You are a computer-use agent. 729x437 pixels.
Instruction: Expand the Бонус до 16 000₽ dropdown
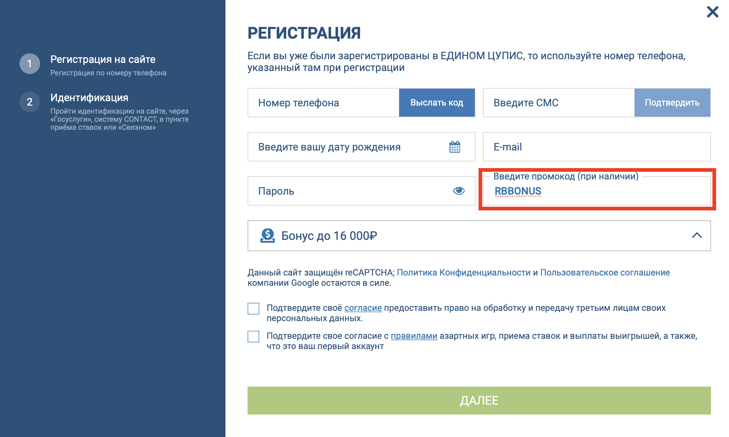point(479,236)
